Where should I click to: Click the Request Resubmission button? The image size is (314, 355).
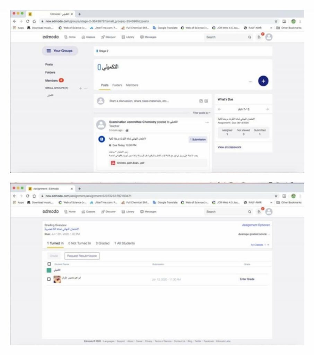(82, 256)
